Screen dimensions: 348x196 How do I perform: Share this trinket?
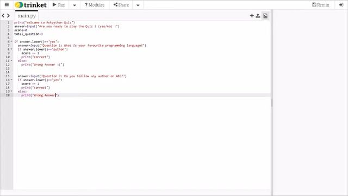121,5
